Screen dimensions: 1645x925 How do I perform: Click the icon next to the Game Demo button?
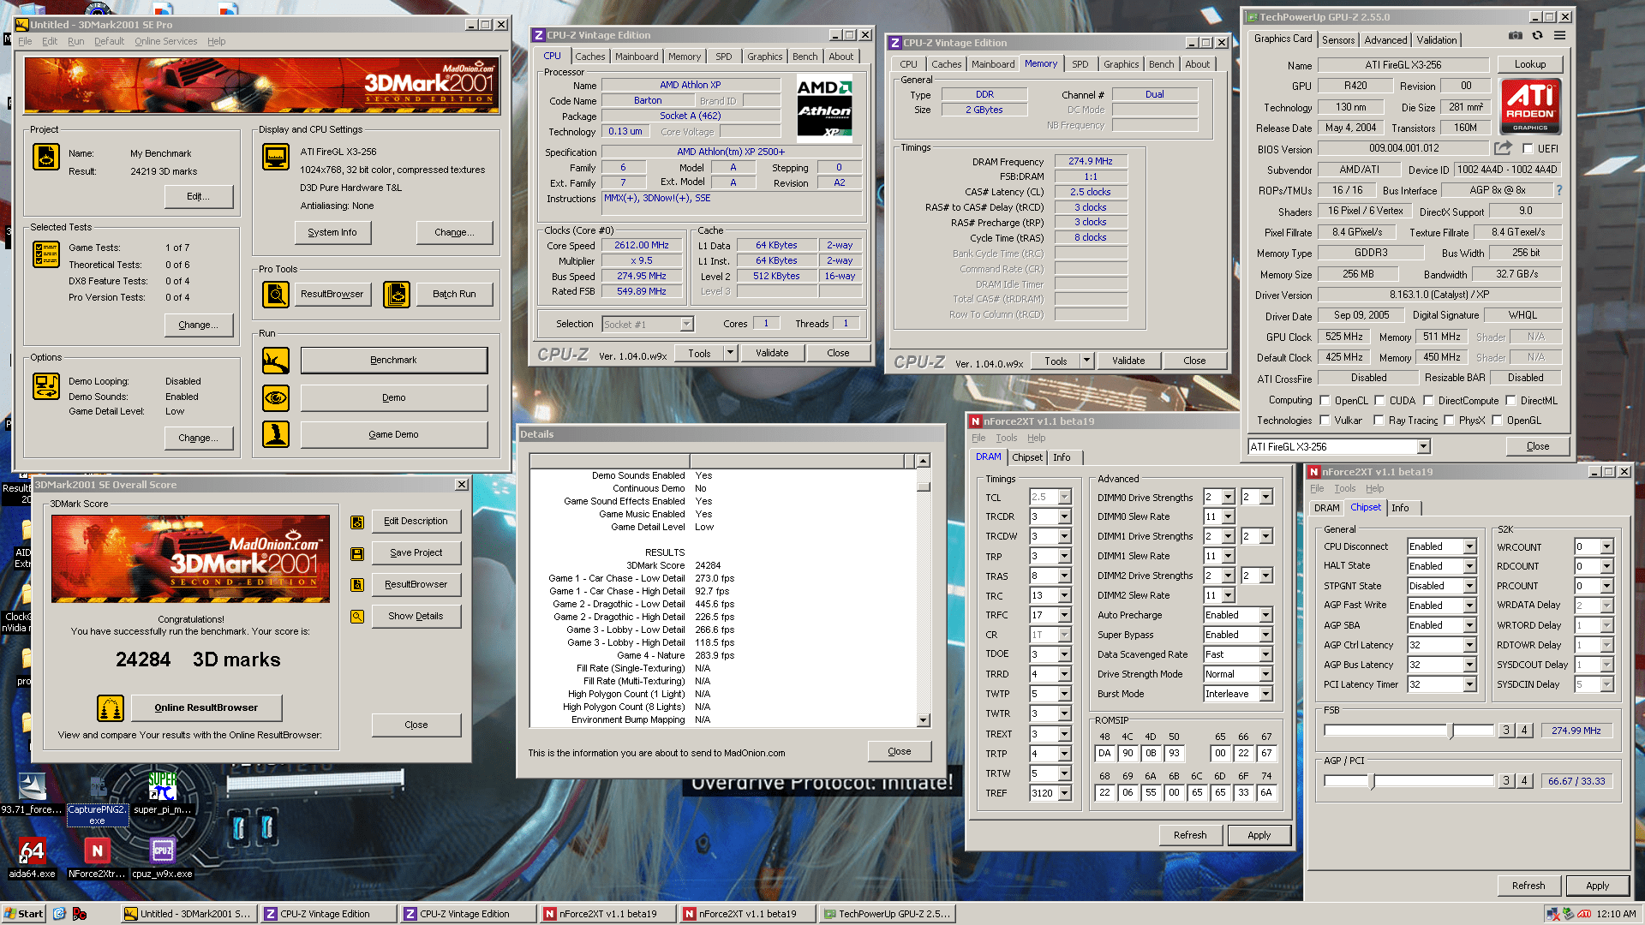coord(276,435)
